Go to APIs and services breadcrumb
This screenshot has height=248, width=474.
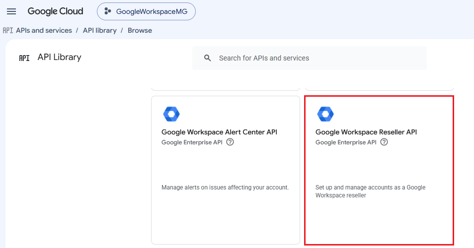coord(44,30)
